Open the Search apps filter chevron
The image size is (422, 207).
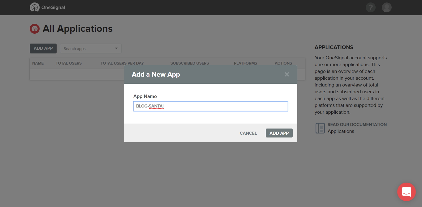[116, 49]
